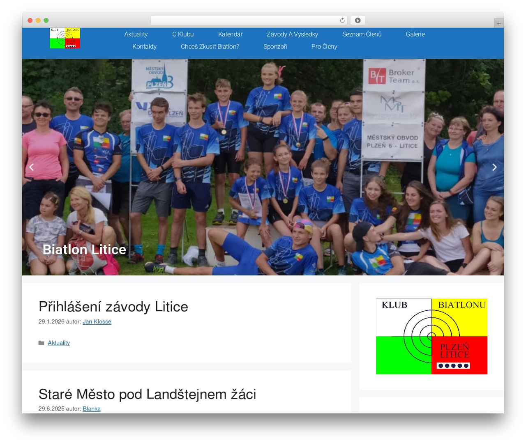Click the 29.1.2026 post date
The height and width of the screenshot is (445, 526).
coord(51,321)
